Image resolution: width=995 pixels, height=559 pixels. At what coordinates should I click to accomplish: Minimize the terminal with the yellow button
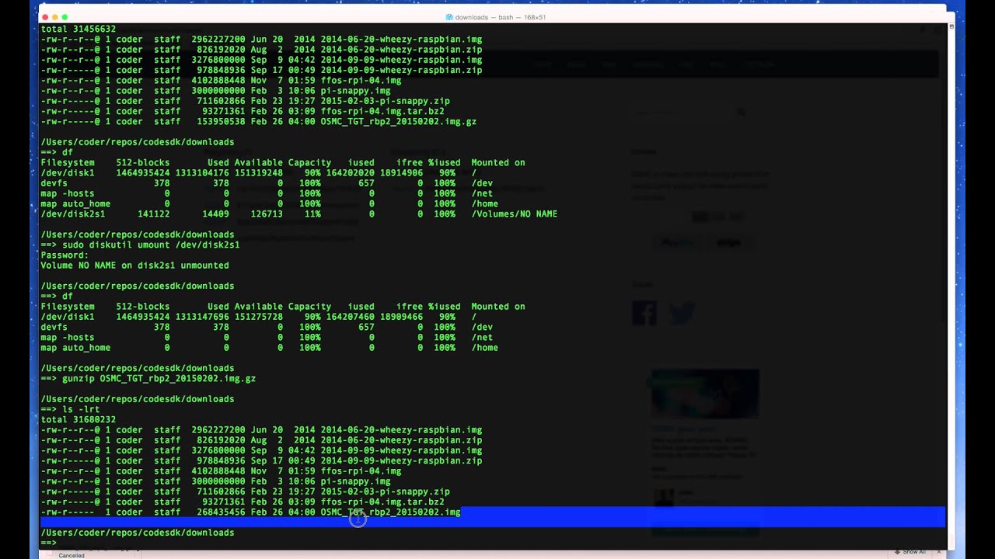55,17
